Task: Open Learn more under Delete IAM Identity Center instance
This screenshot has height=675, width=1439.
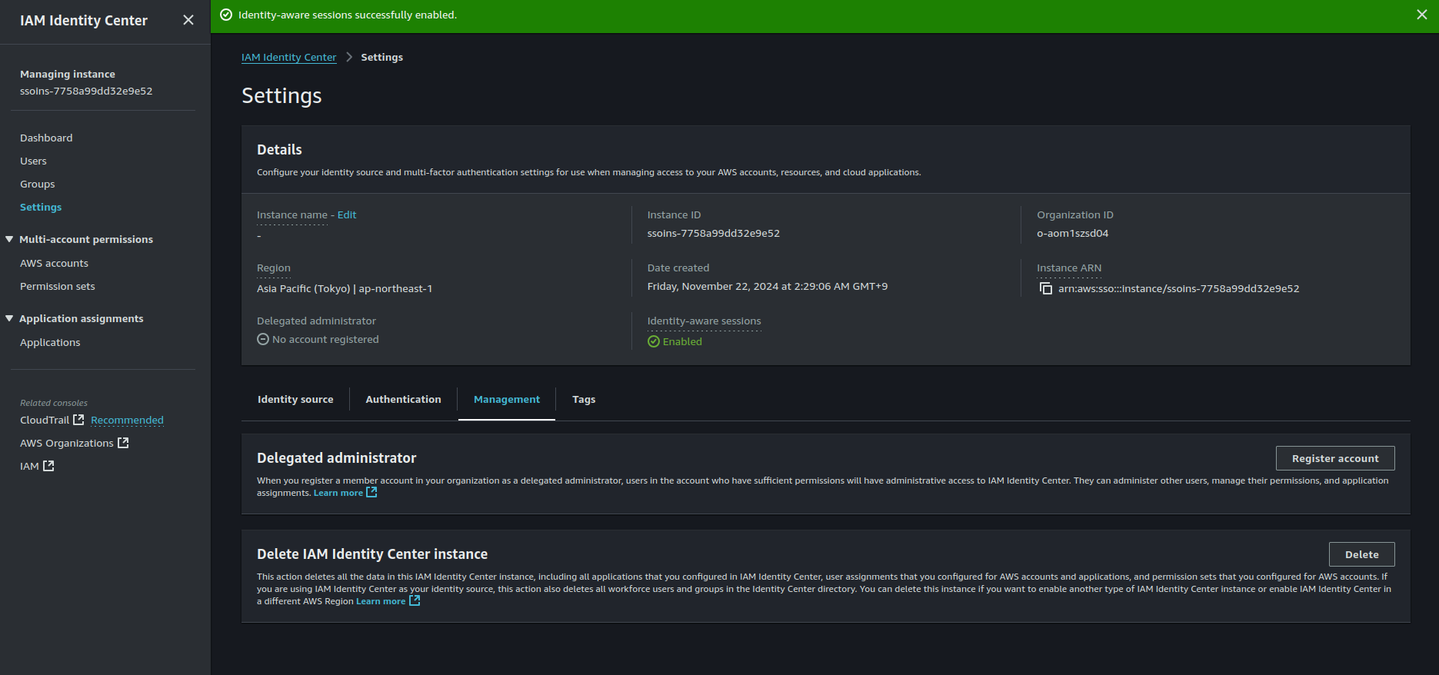Action: pyautogui.click(x=381, y=601)
